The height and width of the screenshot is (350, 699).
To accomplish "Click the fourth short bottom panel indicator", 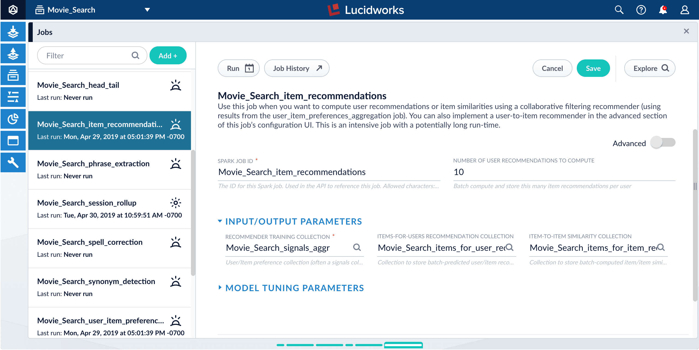I will pyautogui.click(x=349, y=345).
